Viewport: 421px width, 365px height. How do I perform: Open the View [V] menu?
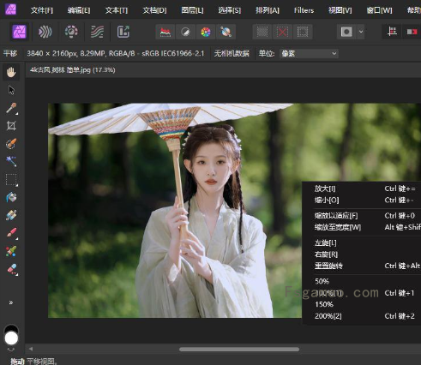(x=340, y=10)
